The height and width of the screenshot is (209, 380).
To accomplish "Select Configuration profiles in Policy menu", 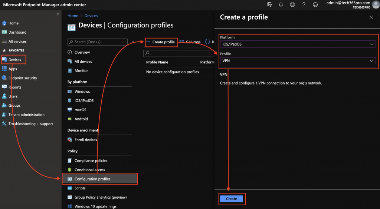I will pyautogui.click(x=92, y=179).
